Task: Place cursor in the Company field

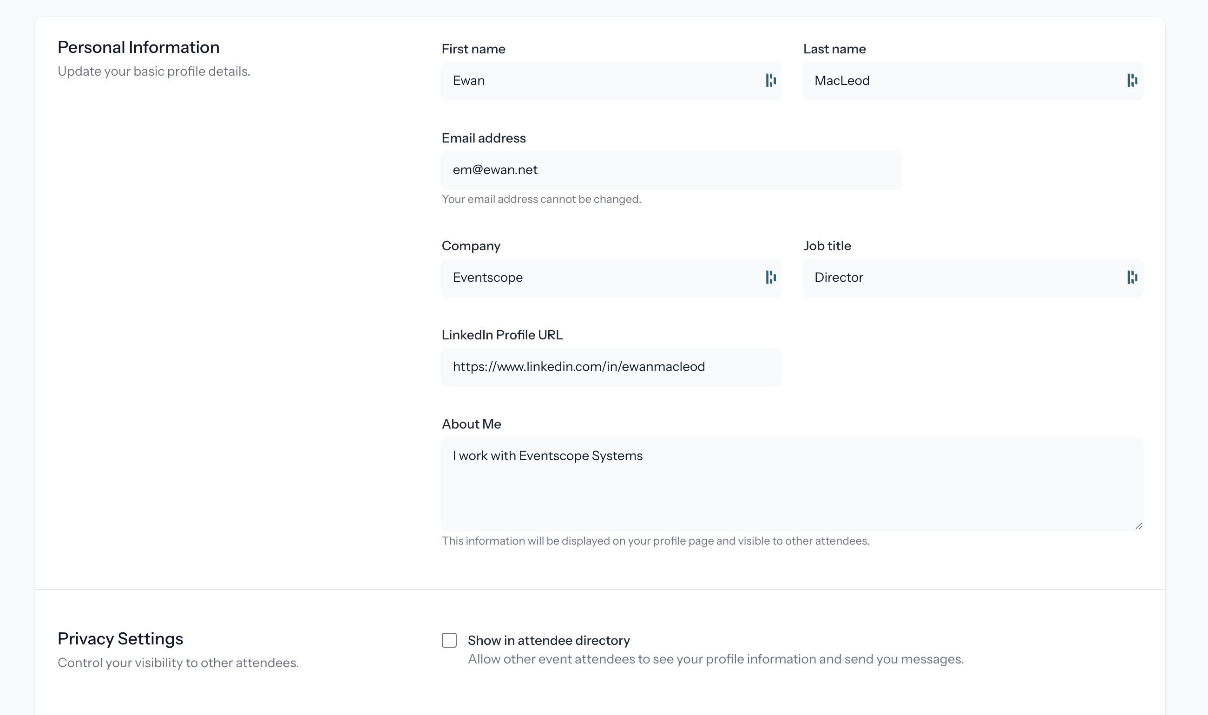Action: point(578,278)
